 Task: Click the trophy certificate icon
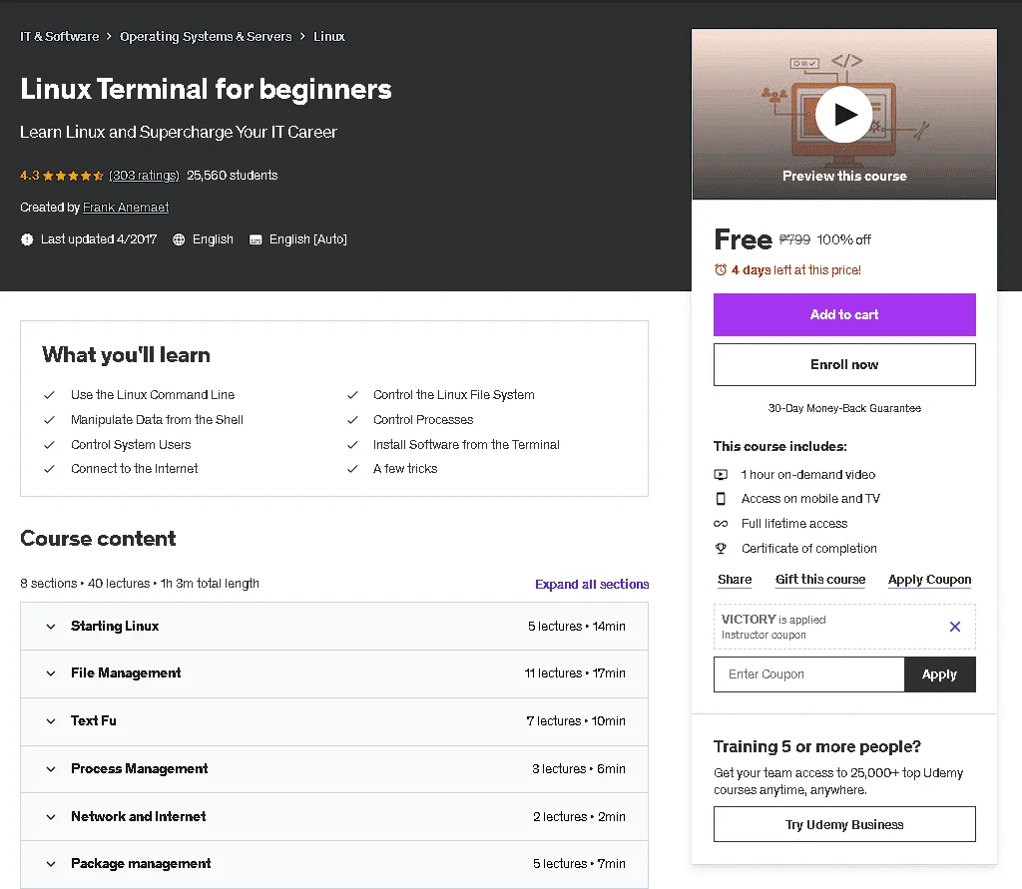(721, 548)
